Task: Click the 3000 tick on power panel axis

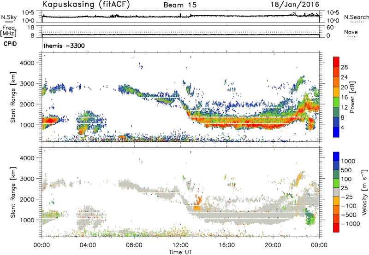Action: 27,84
